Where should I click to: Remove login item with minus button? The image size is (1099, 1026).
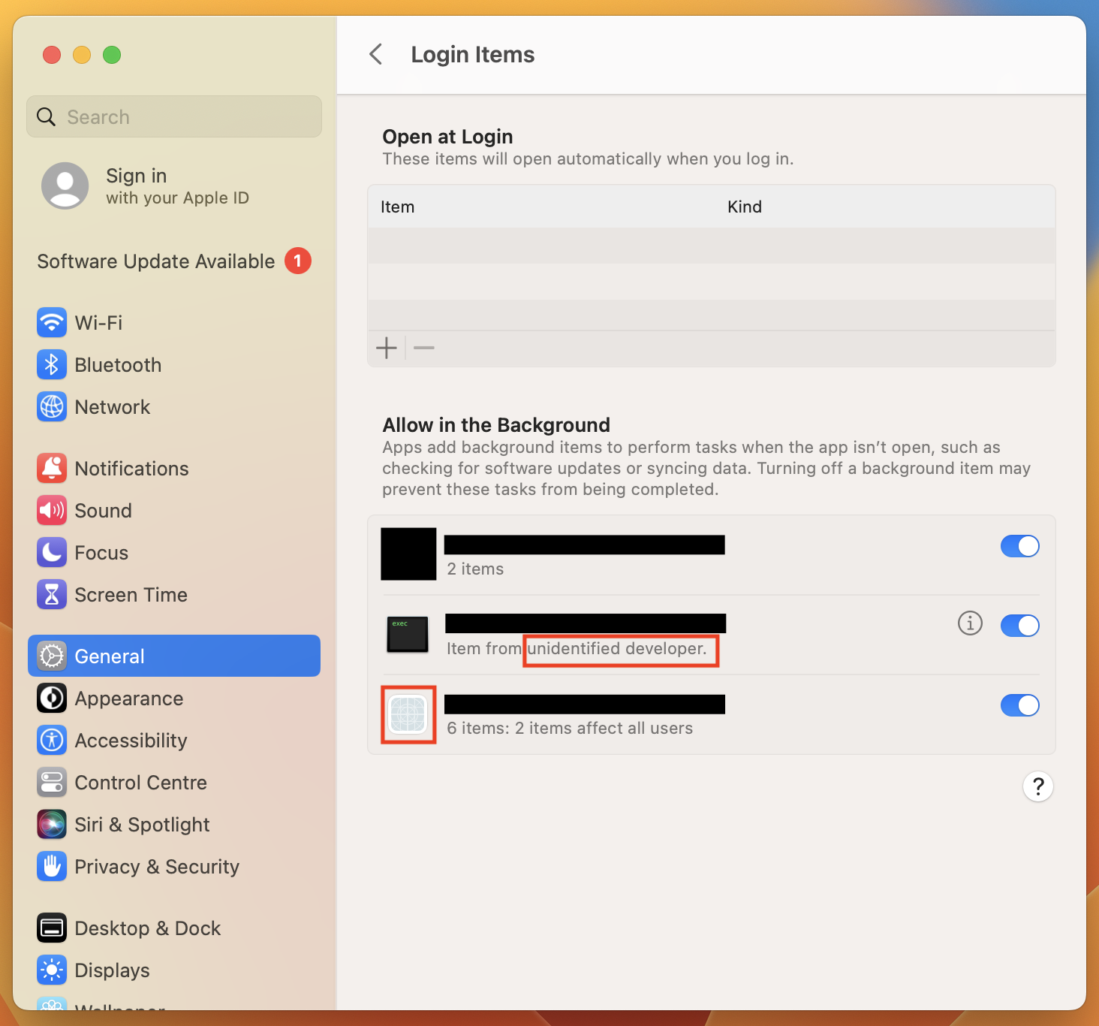pos(424,348)
